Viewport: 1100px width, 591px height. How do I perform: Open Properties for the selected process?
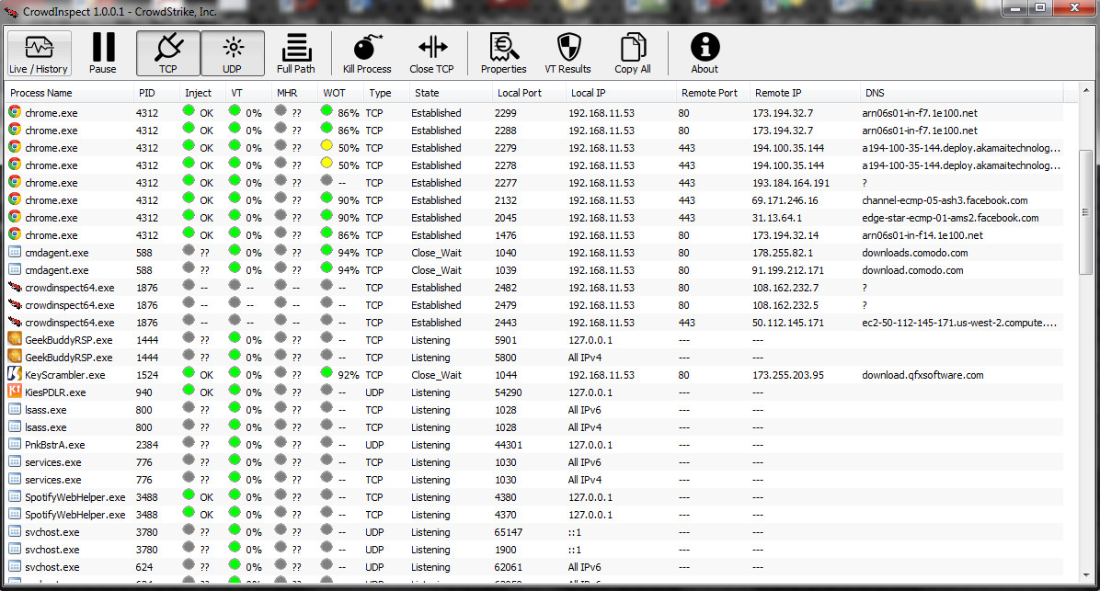point(504,53)
